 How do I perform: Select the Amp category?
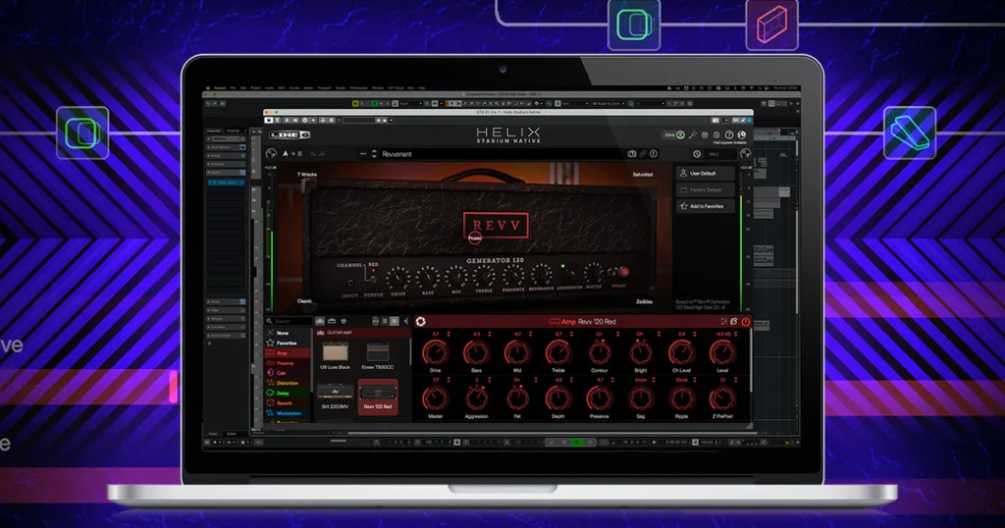tap(288, 353)
